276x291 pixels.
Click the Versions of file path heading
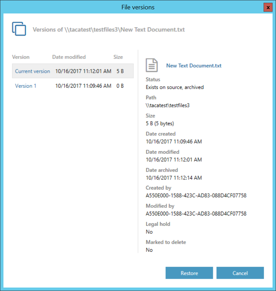click(109, 30)
